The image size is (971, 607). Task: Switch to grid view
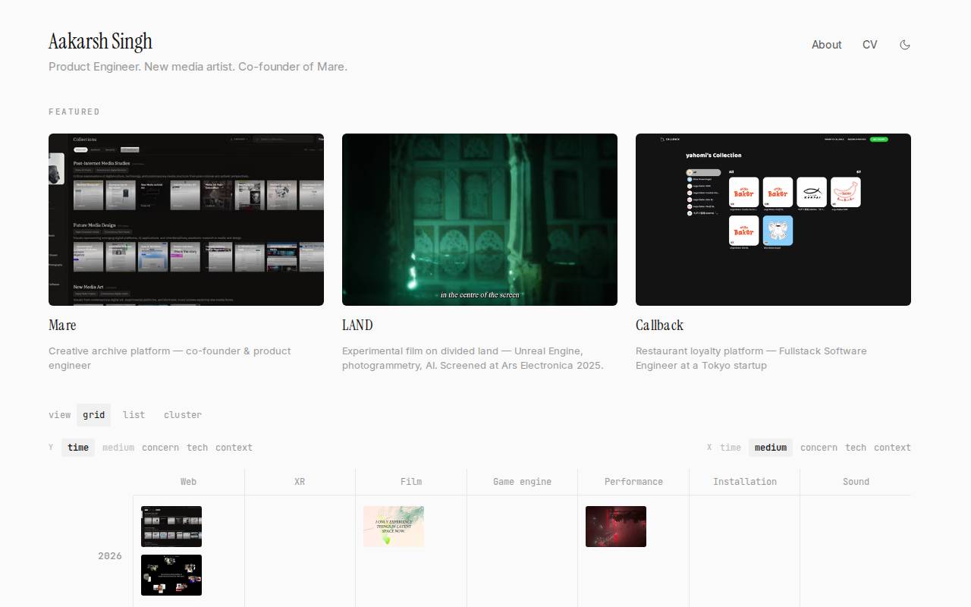tap(94, 415)
